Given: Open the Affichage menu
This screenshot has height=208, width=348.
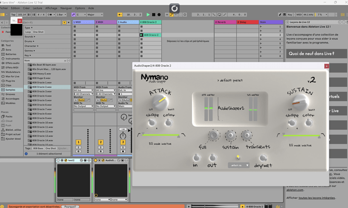Looking at the screenshot, I should click(51, 8).
